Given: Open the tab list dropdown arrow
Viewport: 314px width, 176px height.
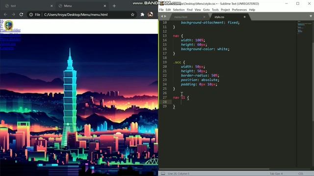Looking at the screenshot, I should pos(311,16).
